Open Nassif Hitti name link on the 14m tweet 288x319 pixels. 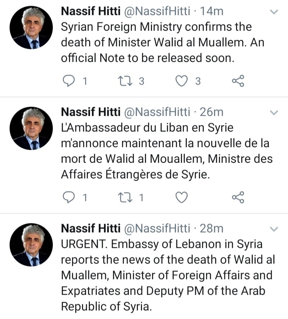click(90, 11)
